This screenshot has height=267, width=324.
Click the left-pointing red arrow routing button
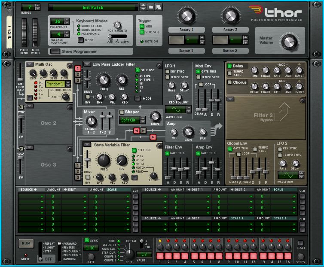[136, 130]
